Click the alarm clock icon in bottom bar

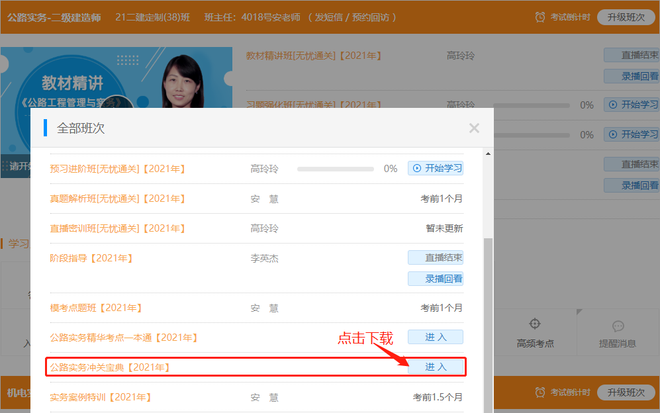click(x=540, y=392)
